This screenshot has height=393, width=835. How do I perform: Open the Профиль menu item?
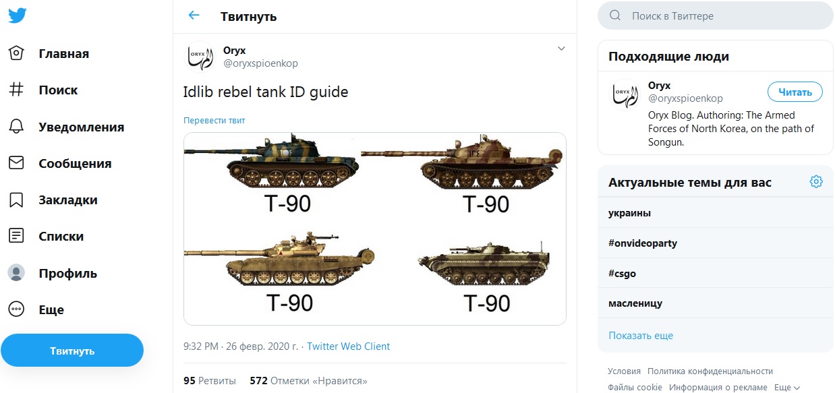(67, 274)
